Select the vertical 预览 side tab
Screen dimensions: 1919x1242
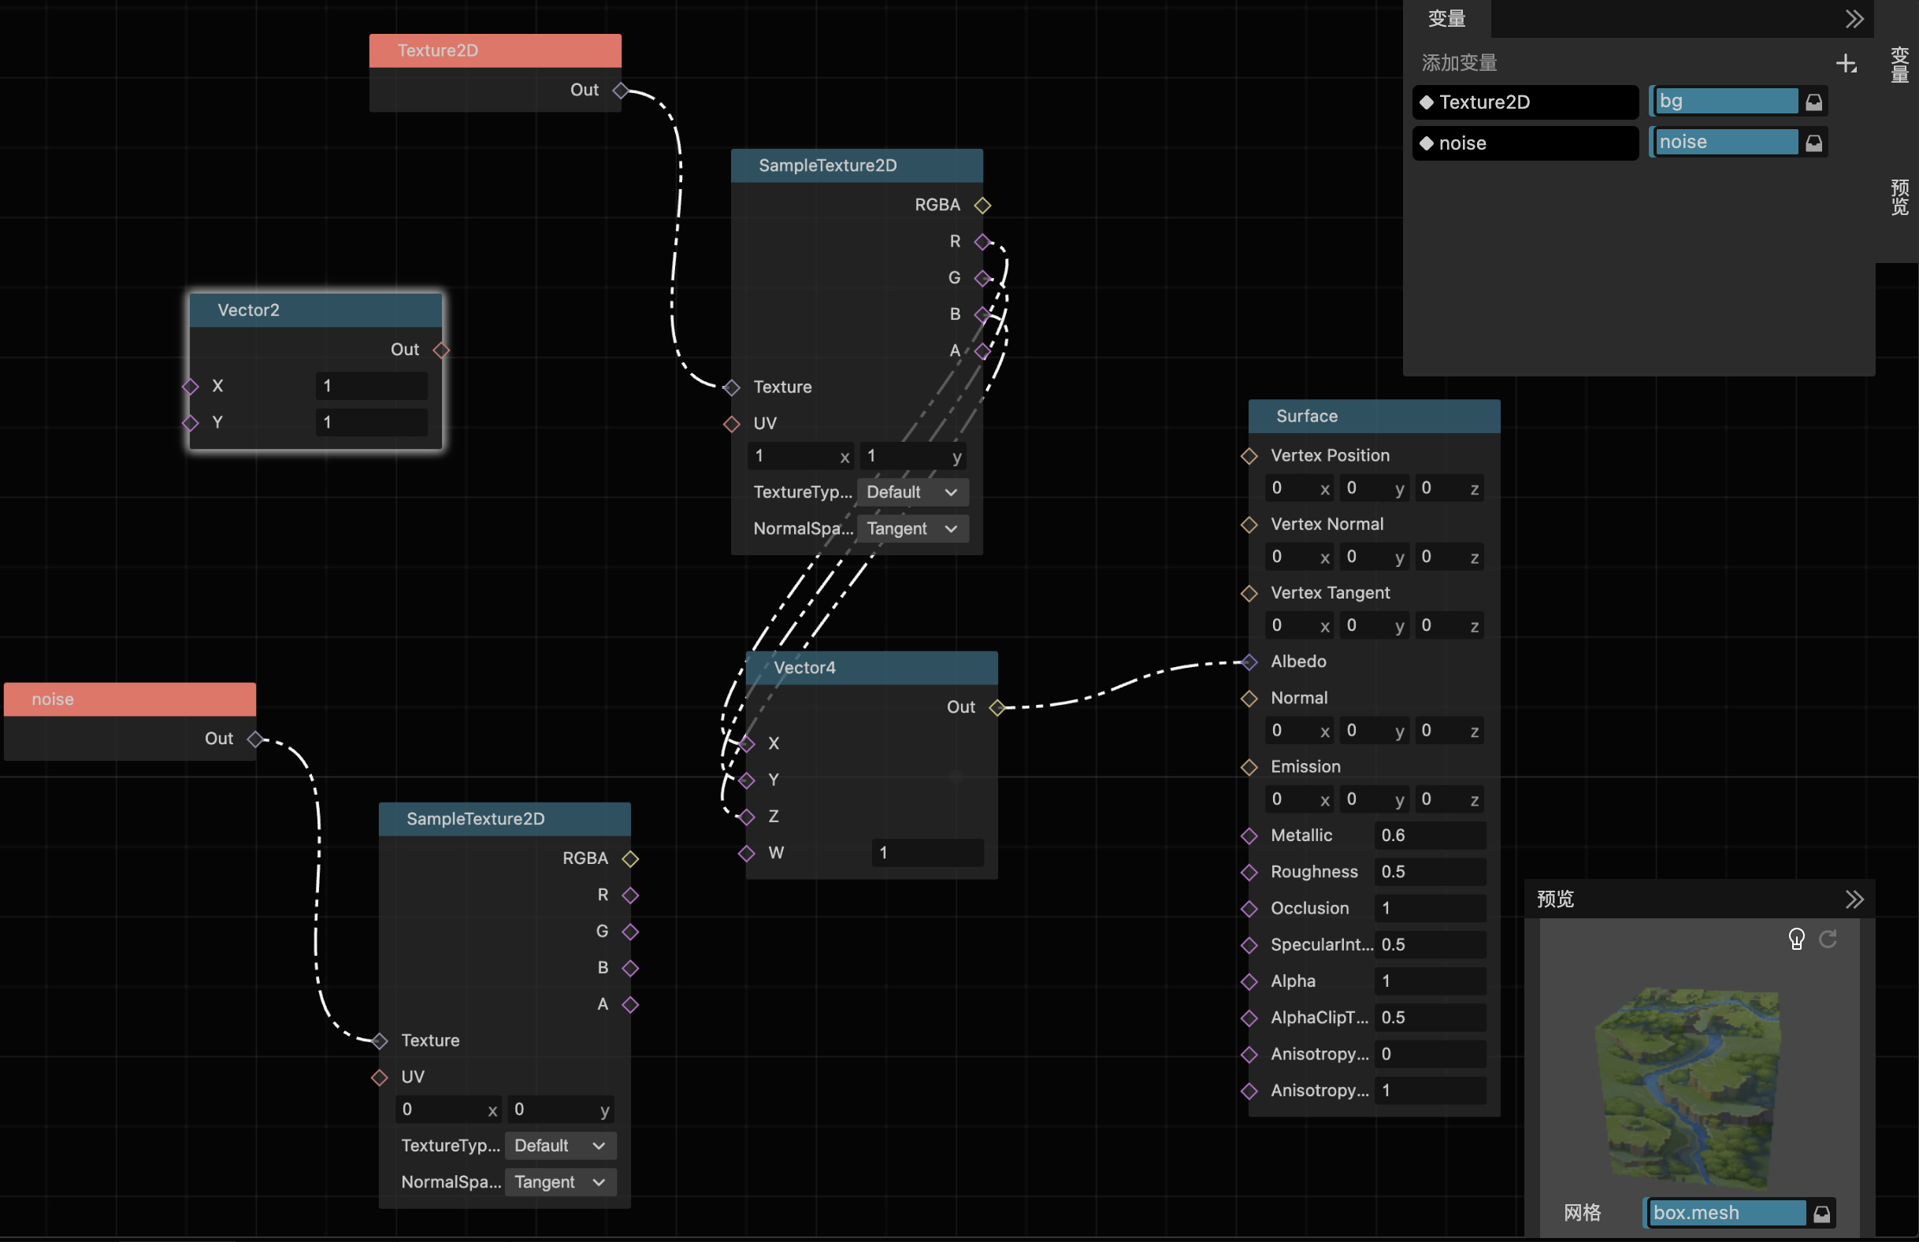click(x=1899, y=198)
